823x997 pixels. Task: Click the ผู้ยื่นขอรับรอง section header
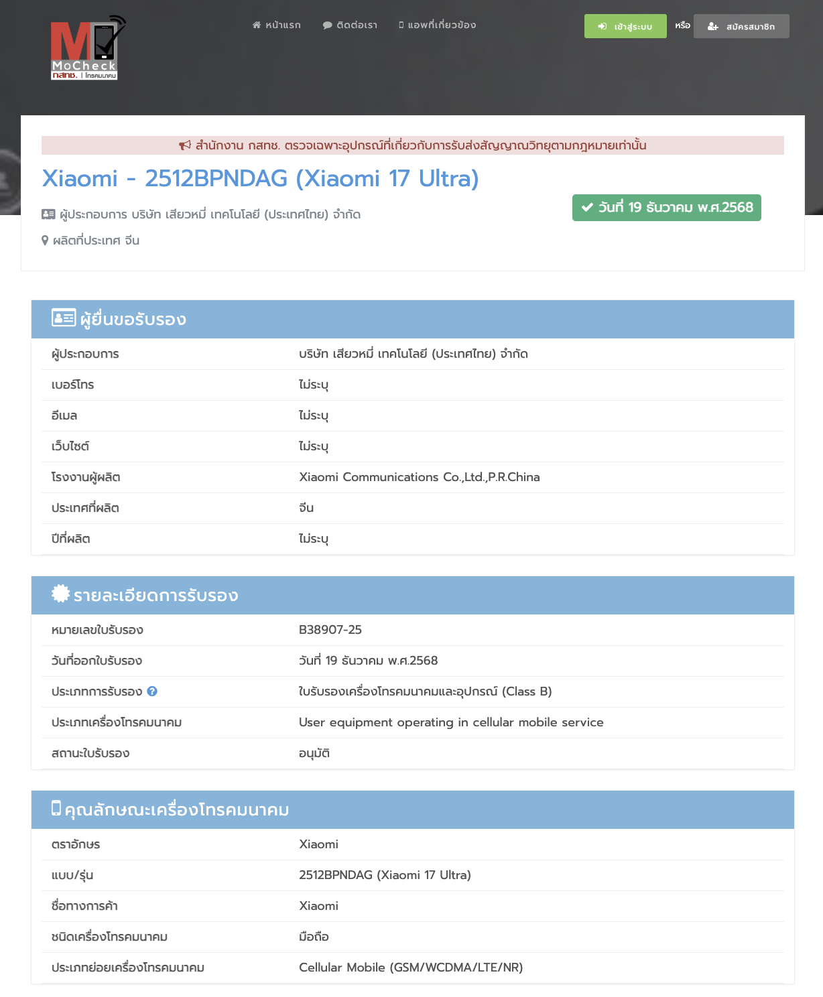click(x=133, y=320)
